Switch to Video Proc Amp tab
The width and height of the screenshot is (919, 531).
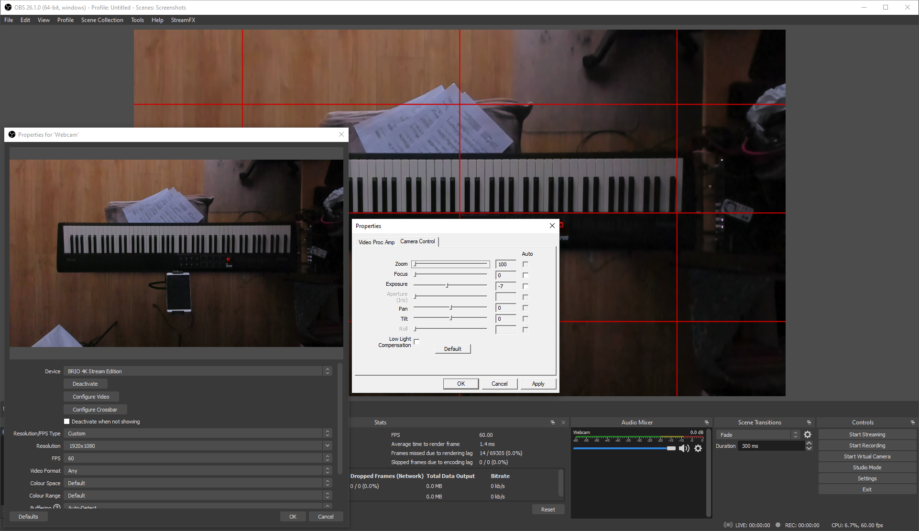tap(376, 242)
